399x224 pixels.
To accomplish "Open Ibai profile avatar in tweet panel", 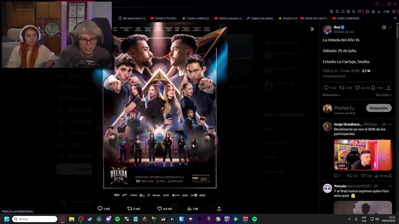I will tap(327, 30).
